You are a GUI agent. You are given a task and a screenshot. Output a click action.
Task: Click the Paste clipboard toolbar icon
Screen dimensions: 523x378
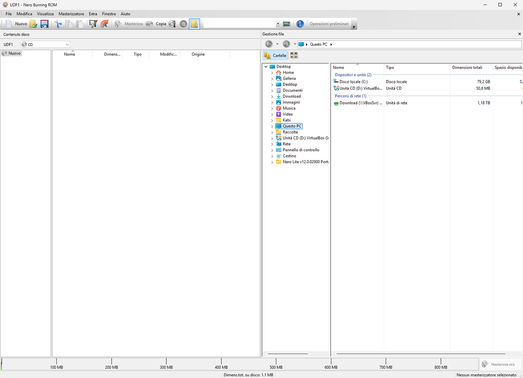click(x=80, y=24)
